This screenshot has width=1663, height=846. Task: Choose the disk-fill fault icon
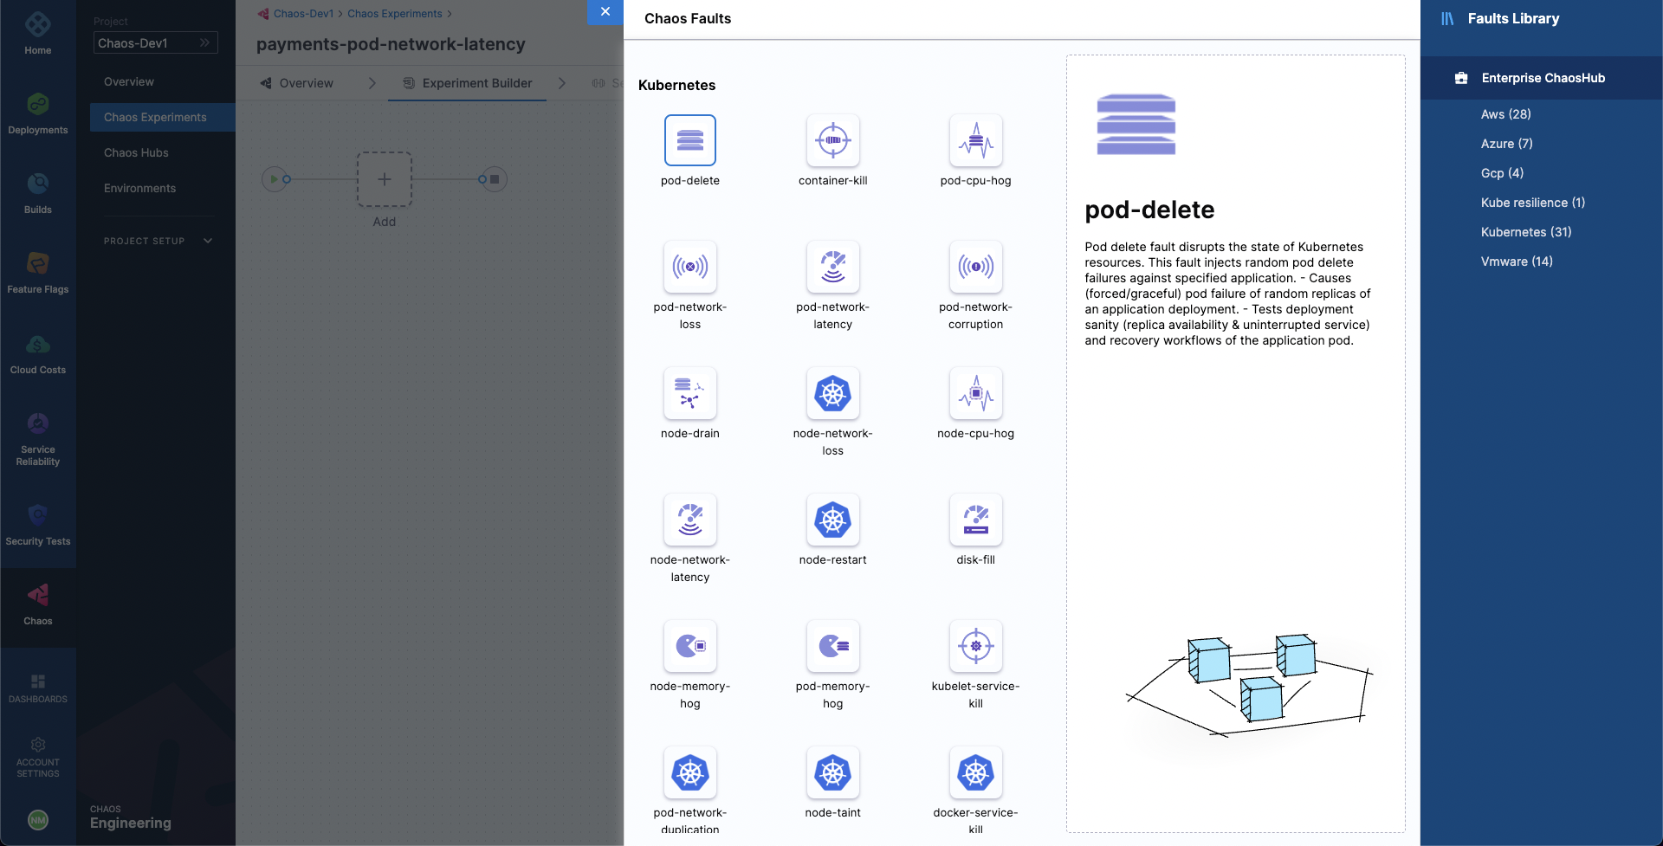(x=975, y=520)
